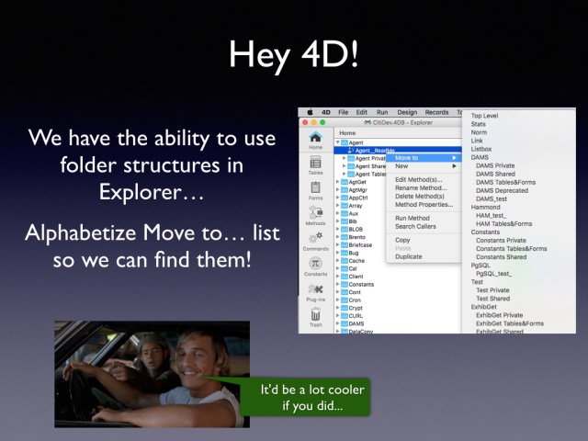Choose DAMS Deprecated in Move to list

[x=503, y=190]
